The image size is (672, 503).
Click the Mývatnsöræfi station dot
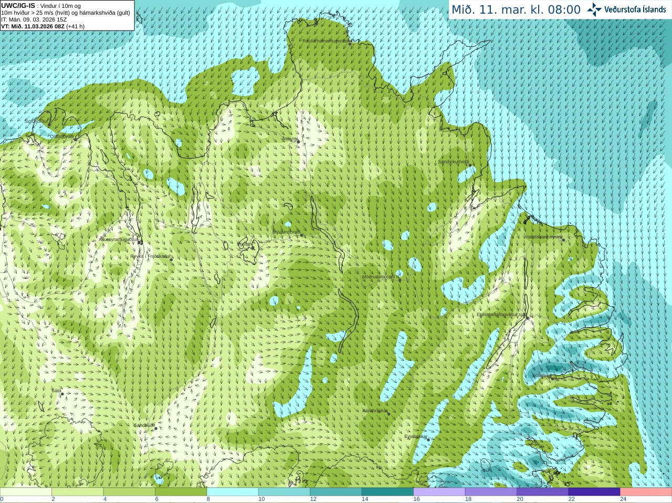click(301, 235)
